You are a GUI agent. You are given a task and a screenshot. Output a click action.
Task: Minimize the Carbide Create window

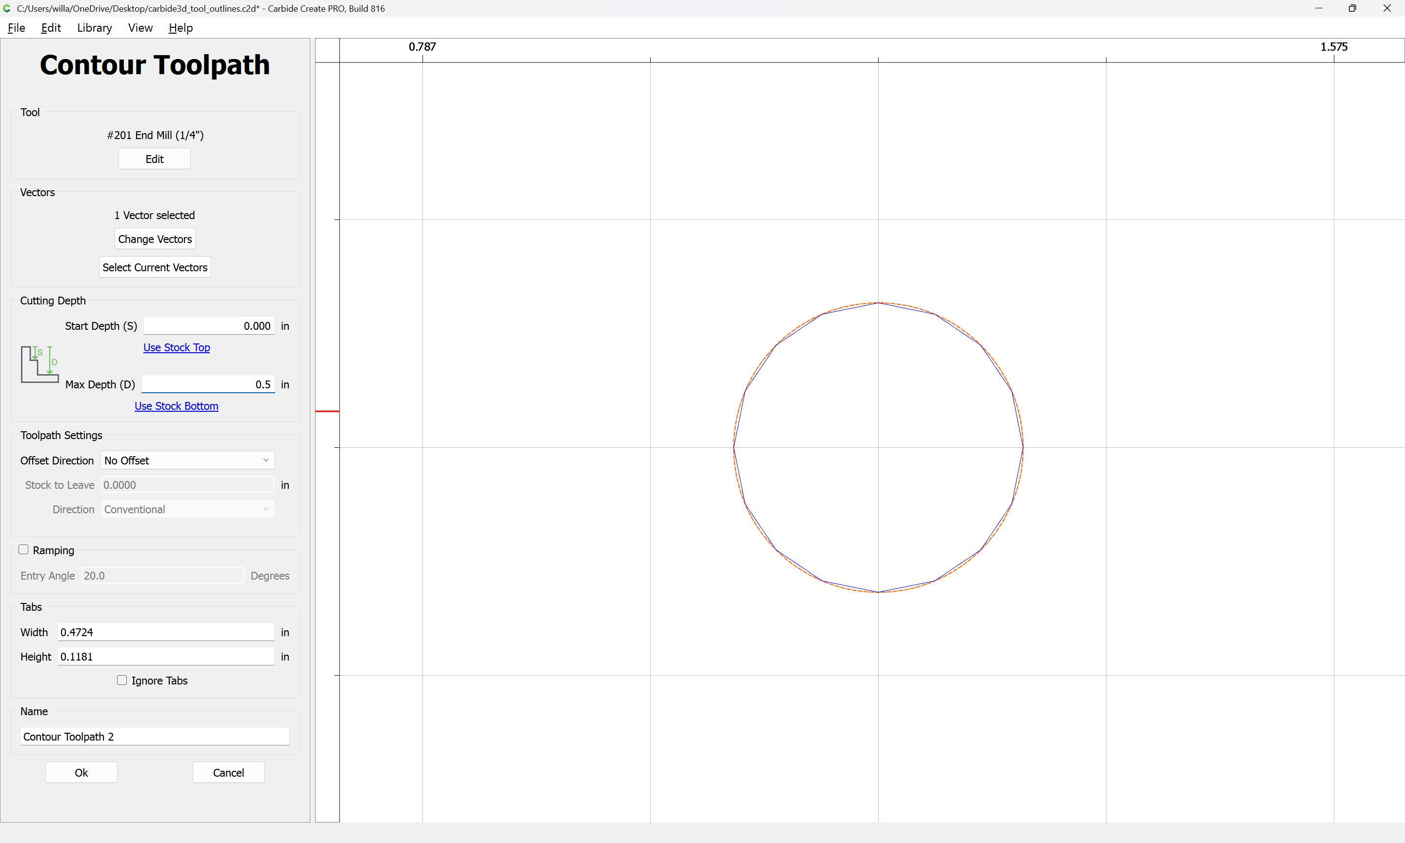point(1319,8)
